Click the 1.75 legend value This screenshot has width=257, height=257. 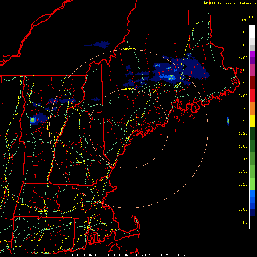coord(243,108)
